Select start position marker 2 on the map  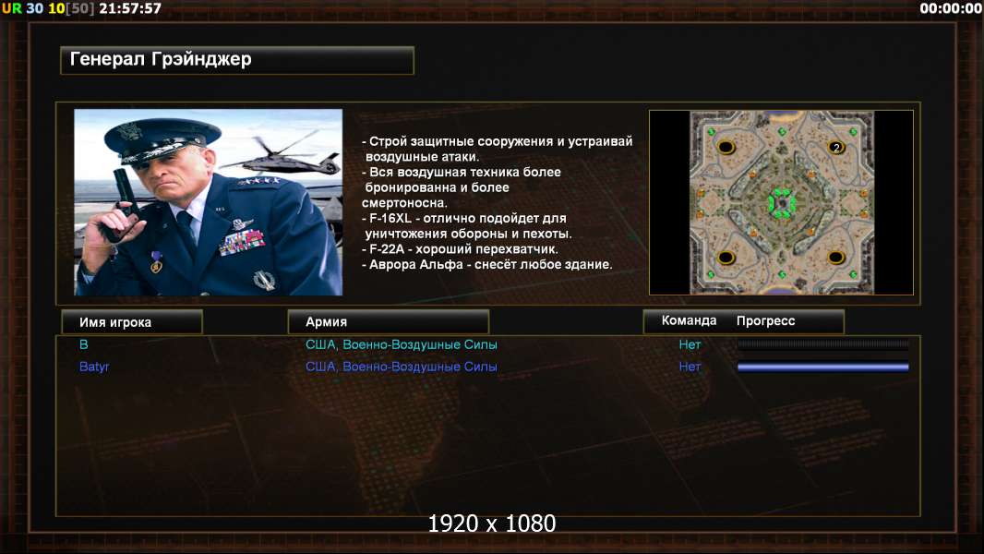point(836,148)
